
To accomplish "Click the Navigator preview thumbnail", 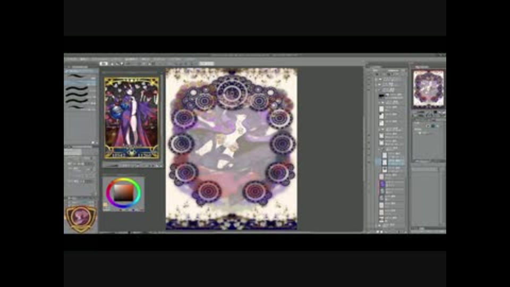I will (x=428, y=89).
